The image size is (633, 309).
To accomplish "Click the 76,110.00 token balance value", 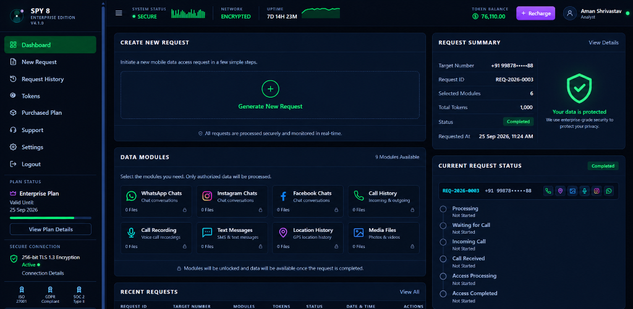I will (x=493, y=17).
